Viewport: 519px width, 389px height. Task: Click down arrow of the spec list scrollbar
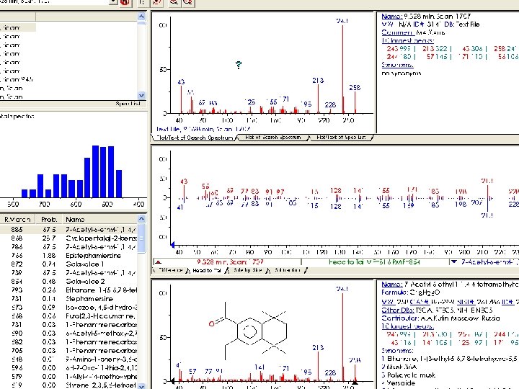tap(141, 95)
